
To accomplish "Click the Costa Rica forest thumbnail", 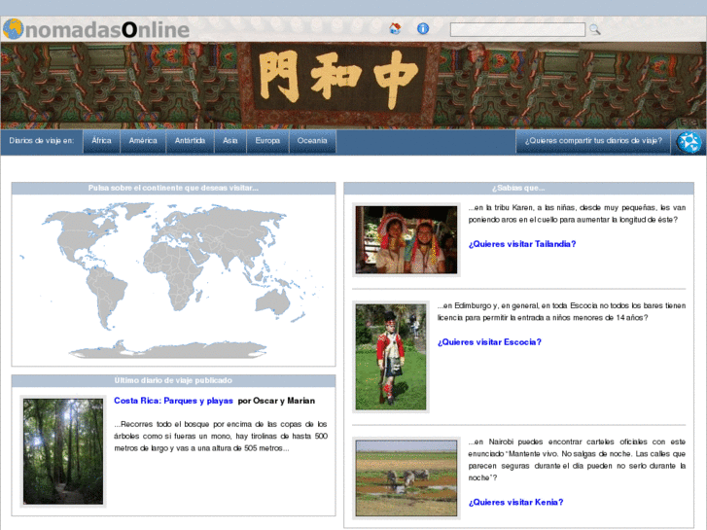I will [63, 451].
